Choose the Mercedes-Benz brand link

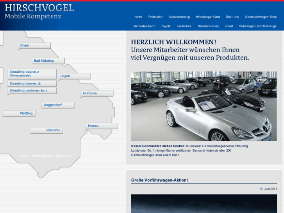(144, 26)
